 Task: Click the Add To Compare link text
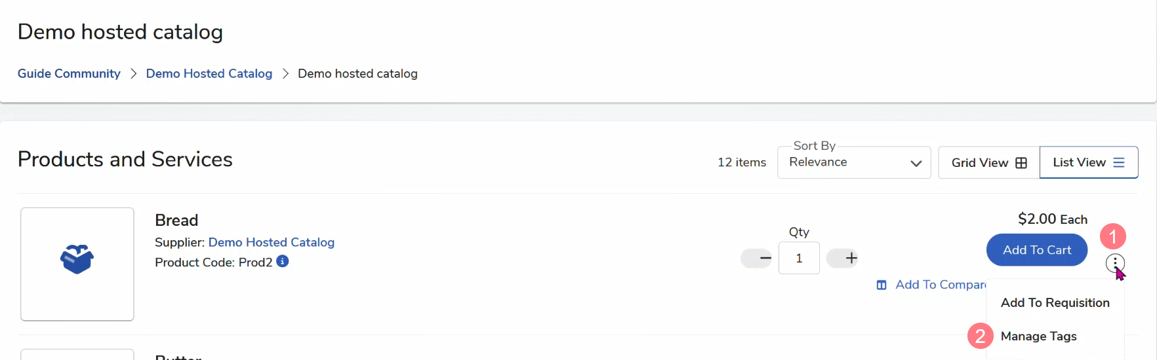940,285
